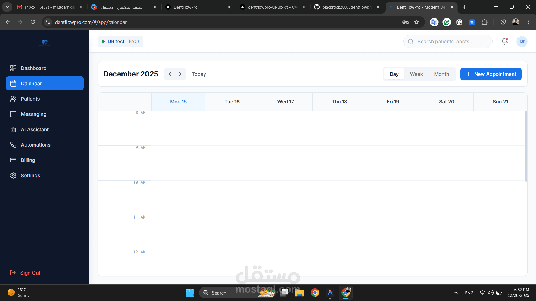Jump to Today in the calendar

point(199,74)
